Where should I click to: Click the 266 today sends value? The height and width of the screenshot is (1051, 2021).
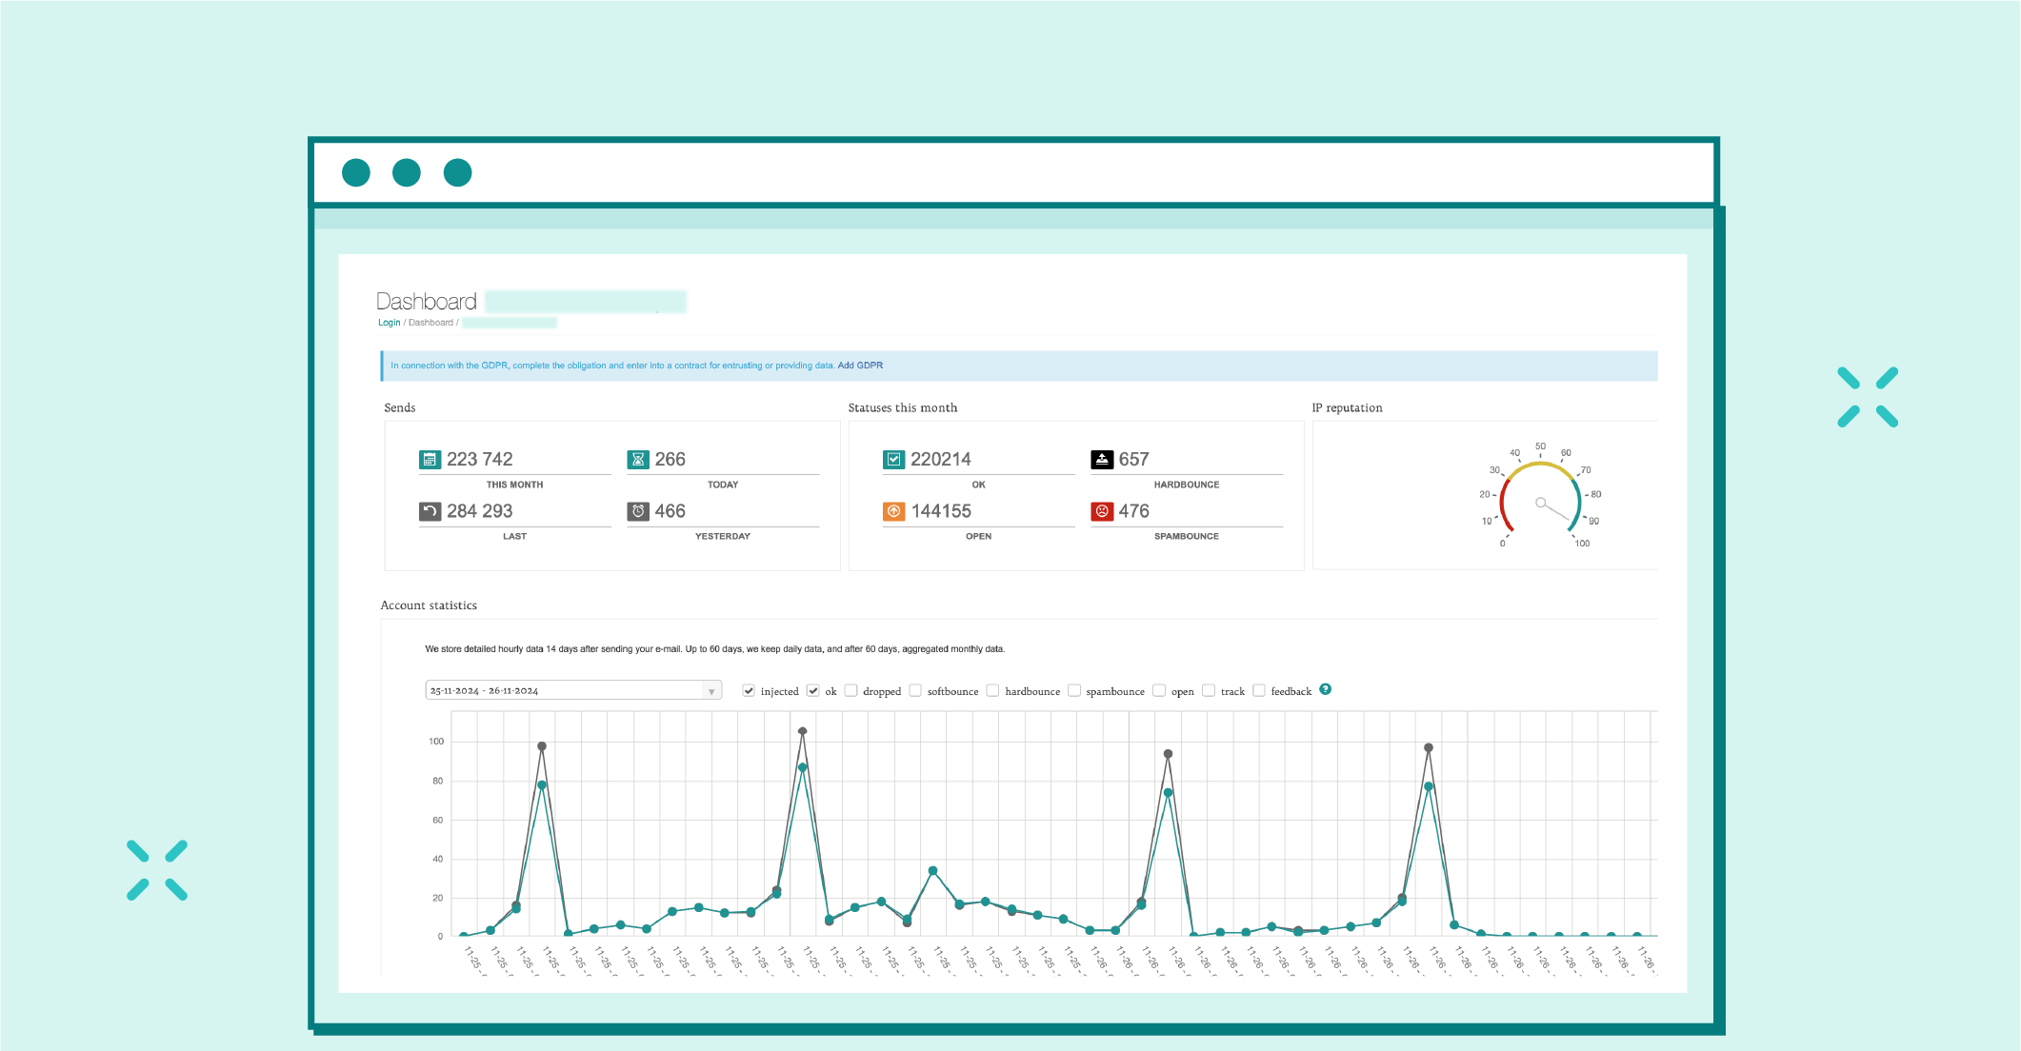pyautogui.click(x=670, y=459)
